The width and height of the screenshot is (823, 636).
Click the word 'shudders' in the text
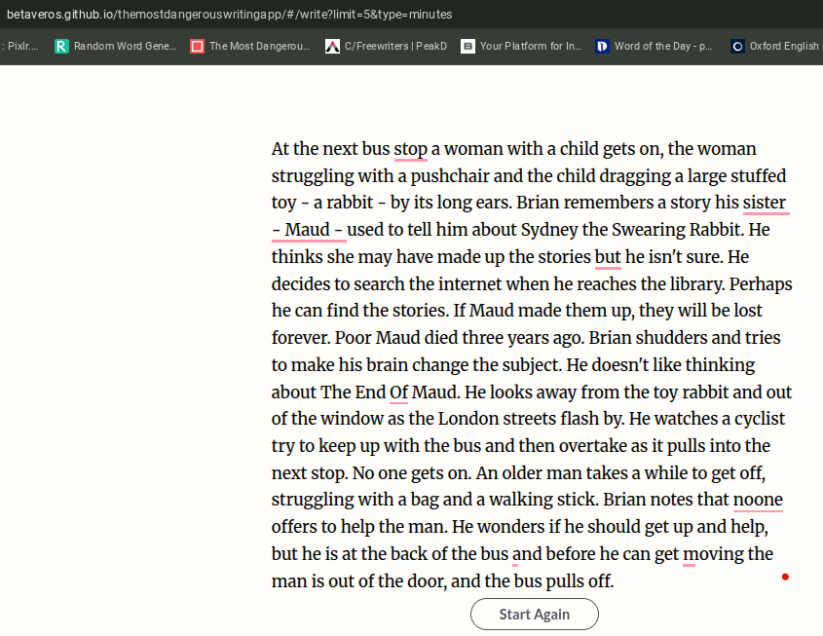click(x=671, y=338)
